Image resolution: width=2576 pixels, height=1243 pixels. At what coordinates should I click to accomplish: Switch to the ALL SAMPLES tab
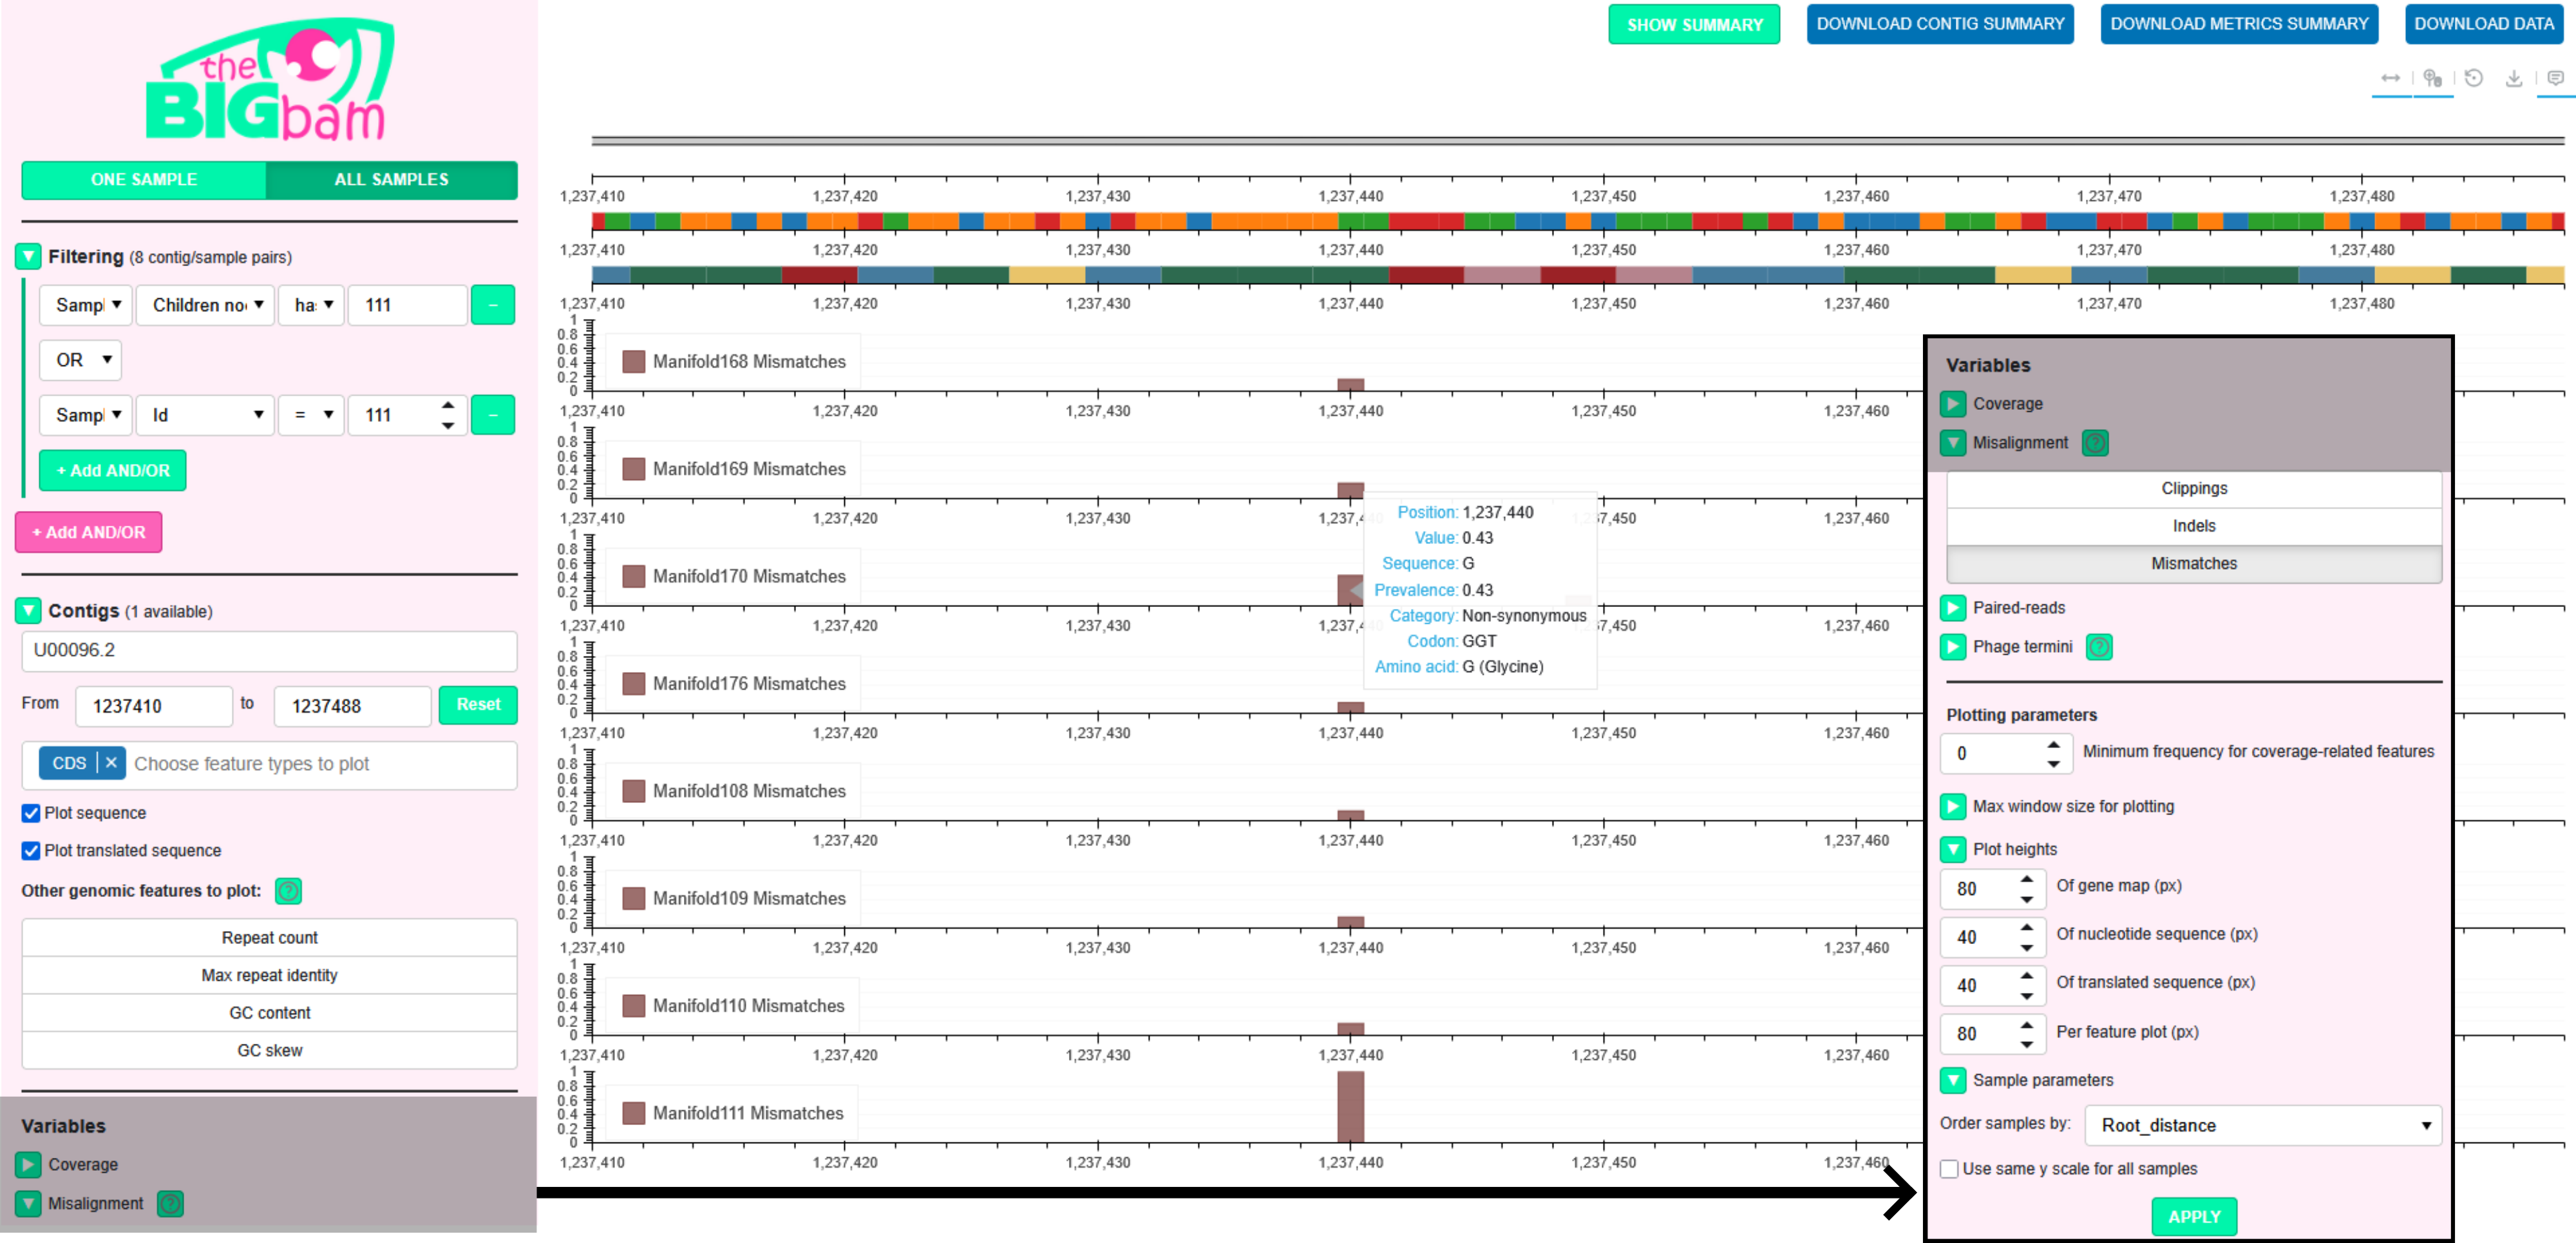[x=391, y=180]
